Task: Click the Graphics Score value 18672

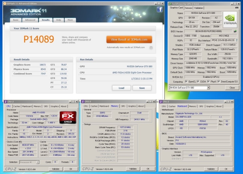Action: coord(43,65)
